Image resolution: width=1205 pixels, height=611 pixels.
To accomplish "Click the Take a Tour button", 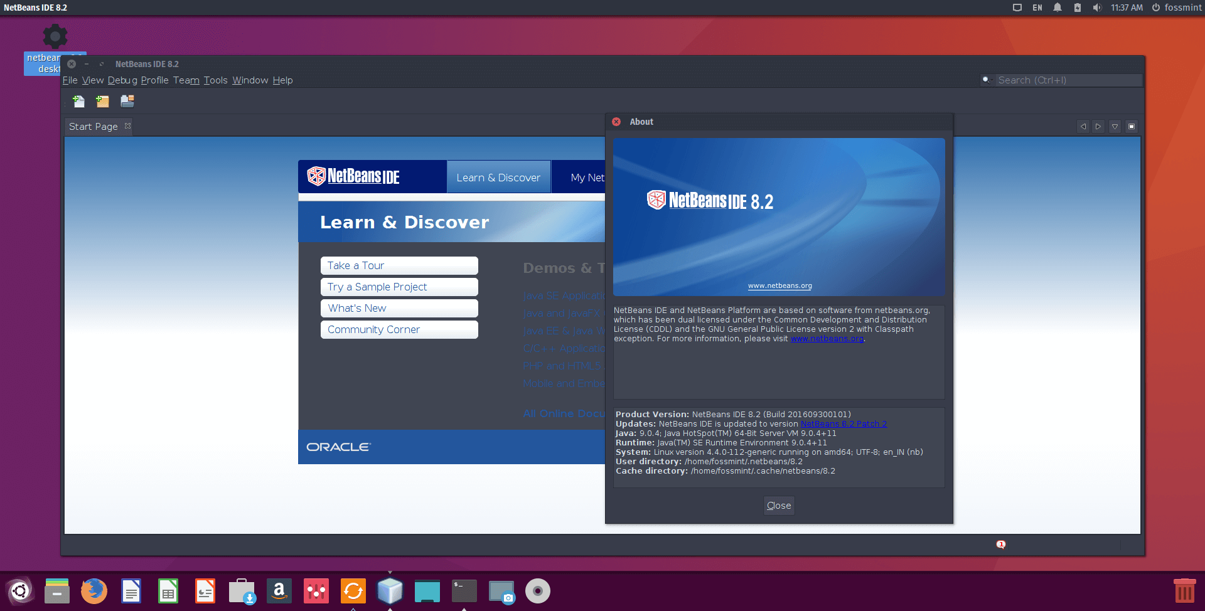I will pos(399,265).
